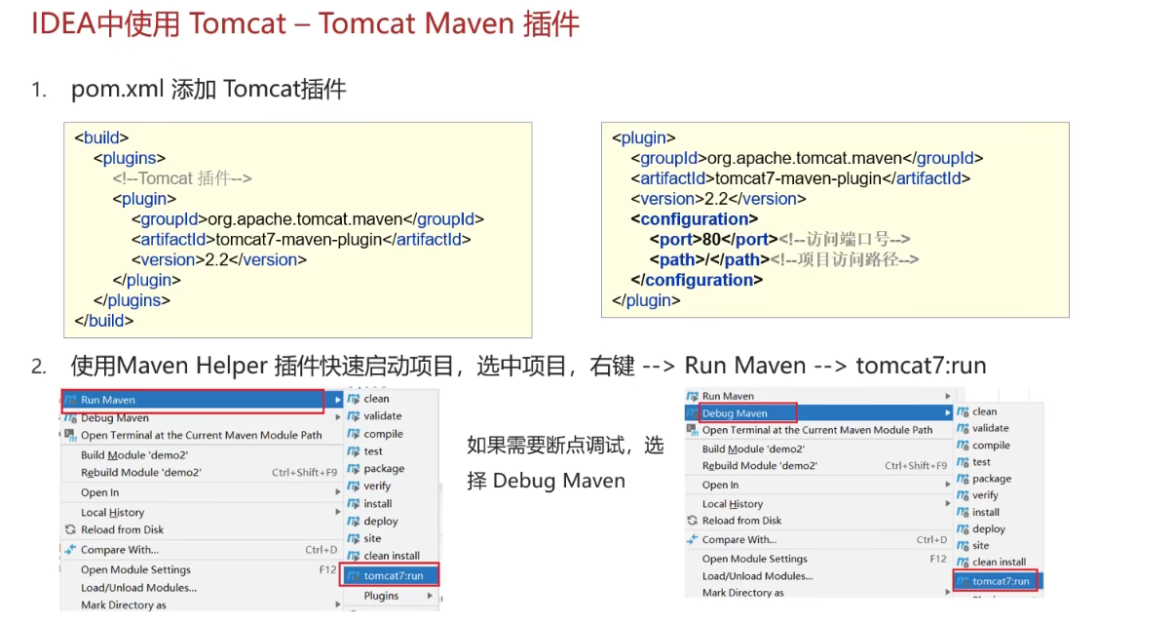Image resolution: width=1174 pixels, height=623 pixels.
Task: Click Debug Maven icon in menu with Run Maven highlighted
Action: [71, 418]
